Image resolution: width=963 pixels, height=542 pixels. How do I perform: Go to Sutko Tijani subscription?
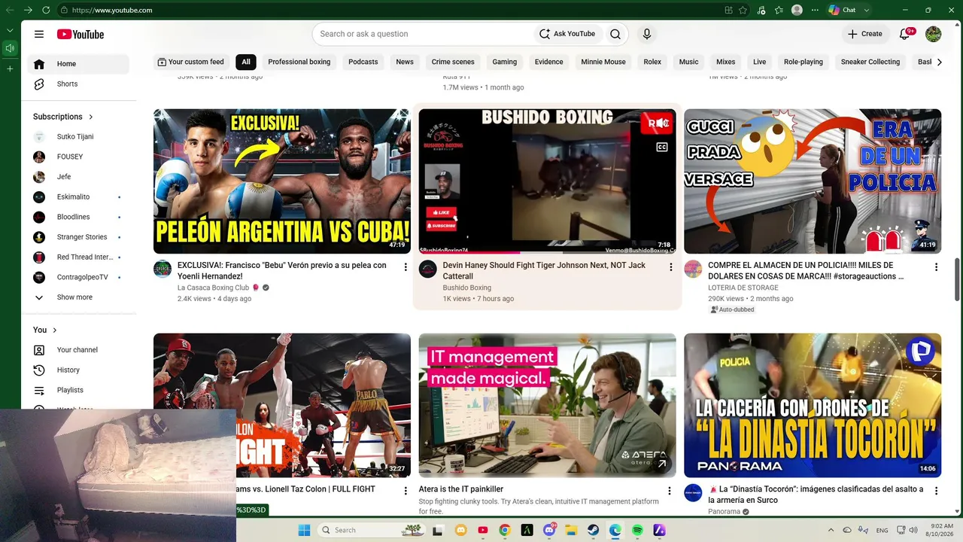pyautogui.click(x=75, y=137)
